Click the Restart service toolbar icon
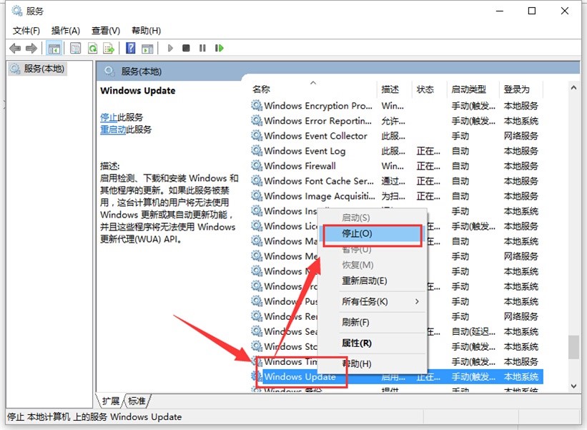The height and width of the screenshot is (430, 587). pyautogui.click(x=219, y=48)
